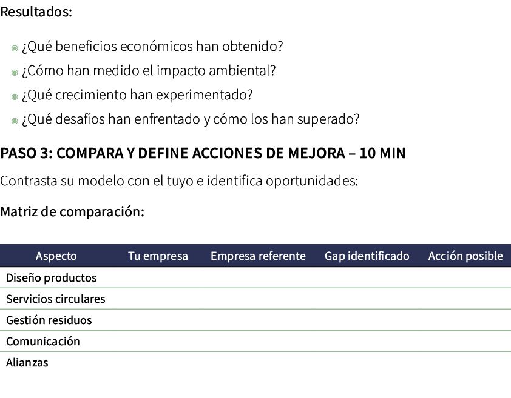Click the PASO 3 section heading
Screen dimensions: 511x398
pos(203,153)
